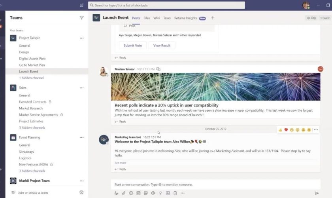Click See more on the welcome message
Screen dimensions: 332x198
click(x=121, y=163)
